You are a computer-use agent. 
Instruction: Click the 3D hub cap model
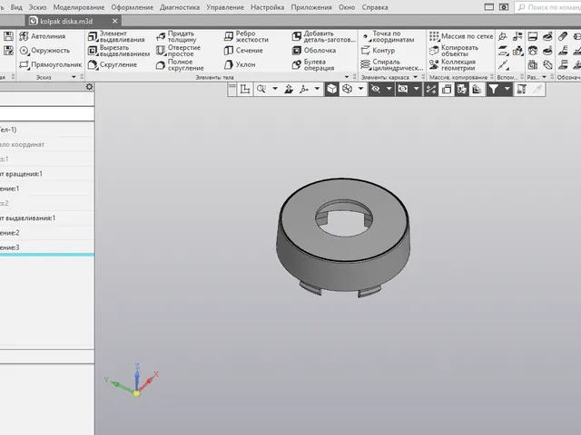point(343,237)
